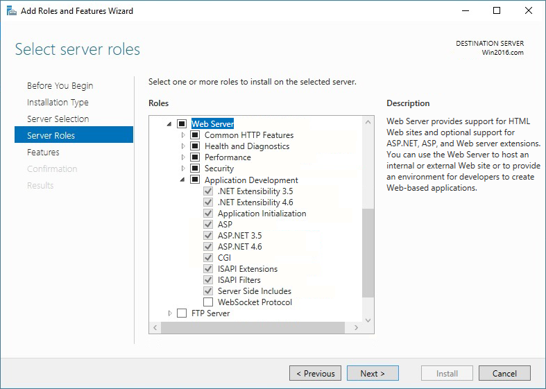Click the Previous button
The width and height of the screenshot is (546, 389).
315,373
